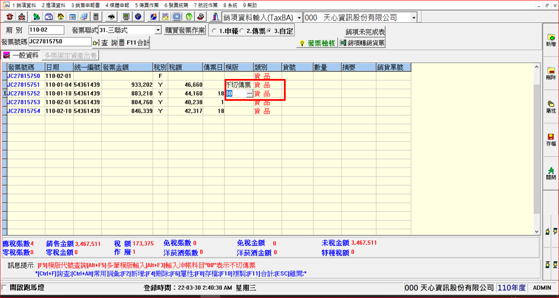
Task: Click the green satellite dish toolbar icon
Action: click(x=36, y=17)
